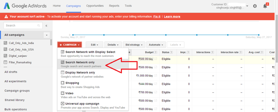Click the Display Network only icon
Image resolution: width=278 pixels, height=112 pixels.
[62, 73]
